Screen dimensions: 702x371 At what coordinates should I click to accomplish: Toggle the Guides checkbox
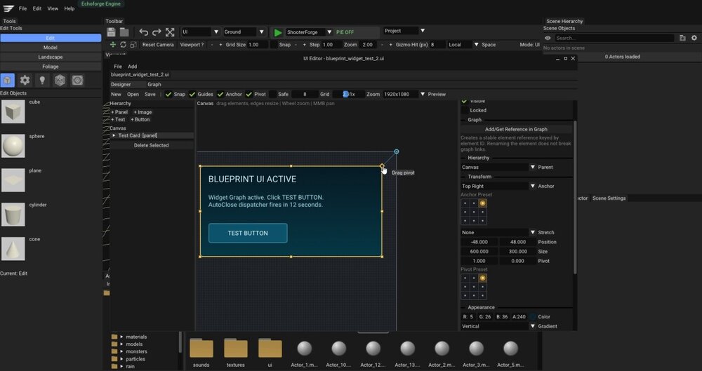192,95
